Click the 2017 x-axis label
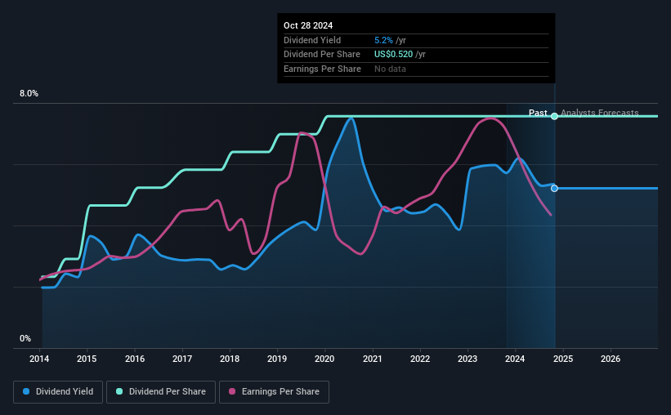Screen dimensions: 671x415 [x=182, y=359]
